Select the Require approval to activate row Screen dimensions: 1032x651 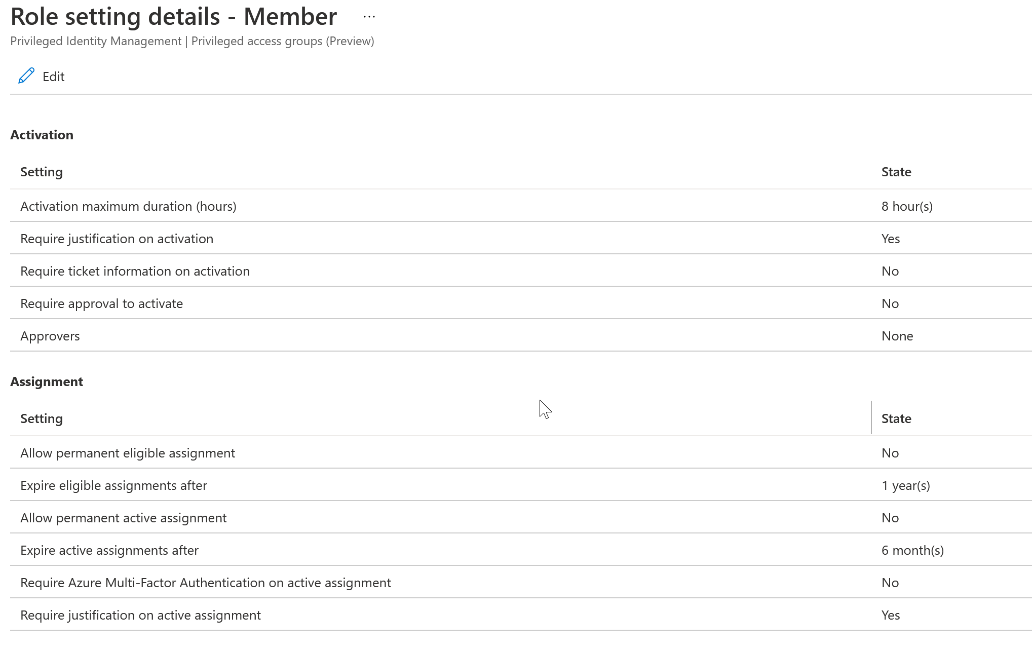tap(101, 303)
